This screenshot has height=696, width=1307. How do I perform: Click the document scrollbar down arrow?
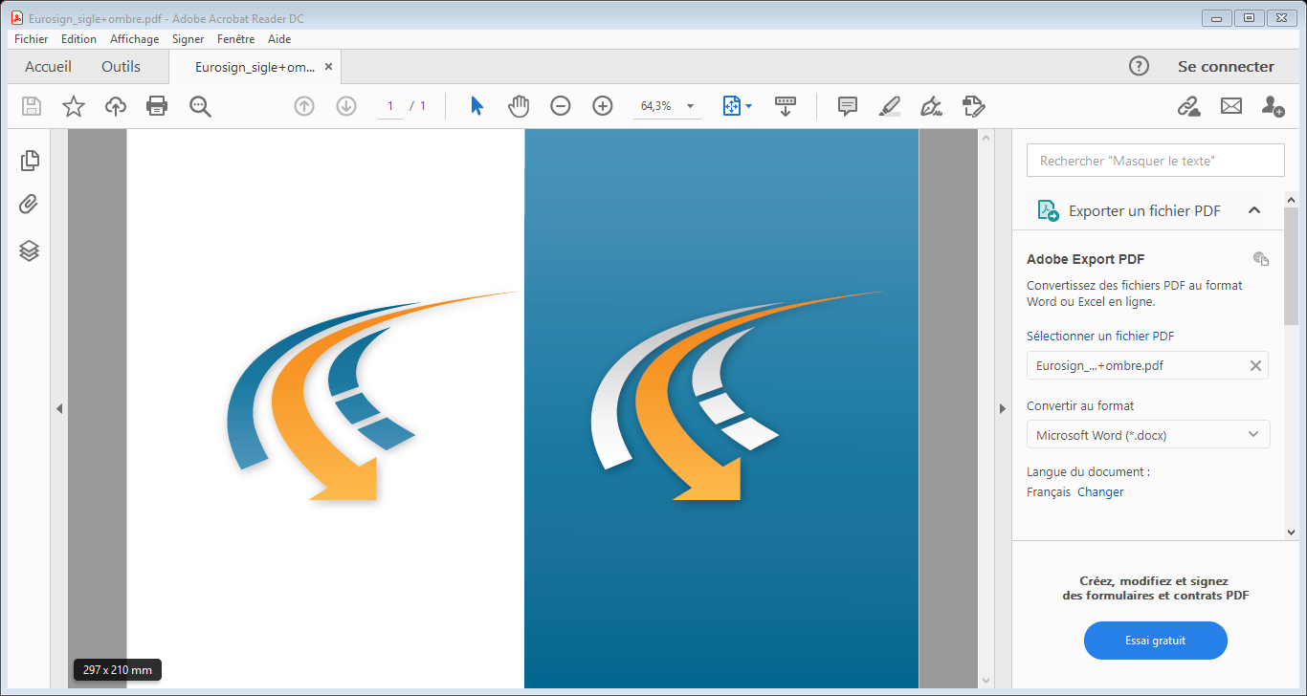[986, 680]
